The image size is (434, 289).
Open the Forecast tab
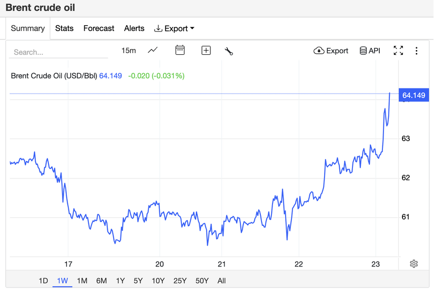98,28
